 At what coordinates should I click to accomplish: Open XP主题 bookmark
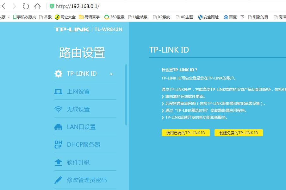tap(184, 17)
